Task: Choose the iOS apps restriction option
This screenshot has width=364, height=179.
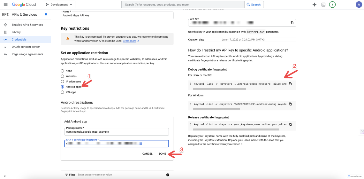Action: [63, 92]
